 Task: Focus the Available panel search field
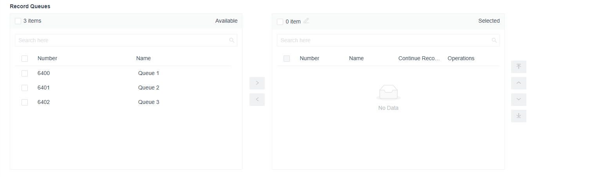[x=126, y=40]
